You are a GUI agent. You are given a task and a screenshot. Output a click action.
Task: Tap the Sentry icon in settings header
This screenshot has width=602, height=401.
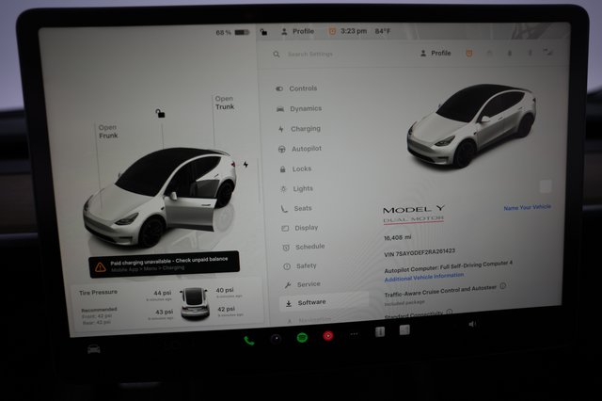[468, 54]
